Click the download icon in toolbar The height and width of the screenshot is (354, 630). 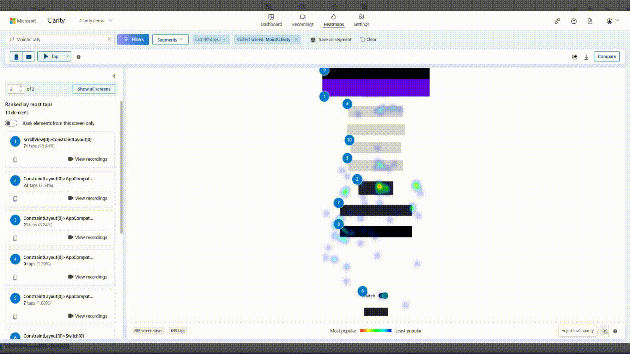click(x=586, y=57)
